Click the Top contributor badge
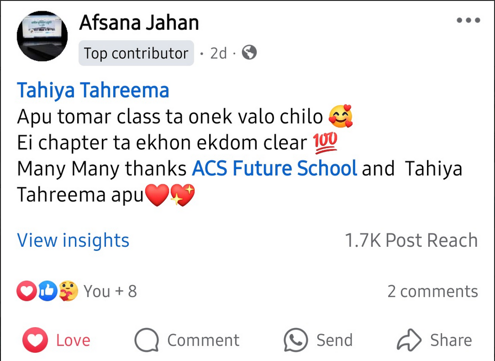Viewport: 495px width, 361px height. coord(136,53)
